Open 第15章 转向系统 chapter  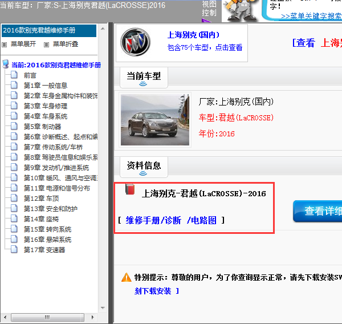coord(47,229)
